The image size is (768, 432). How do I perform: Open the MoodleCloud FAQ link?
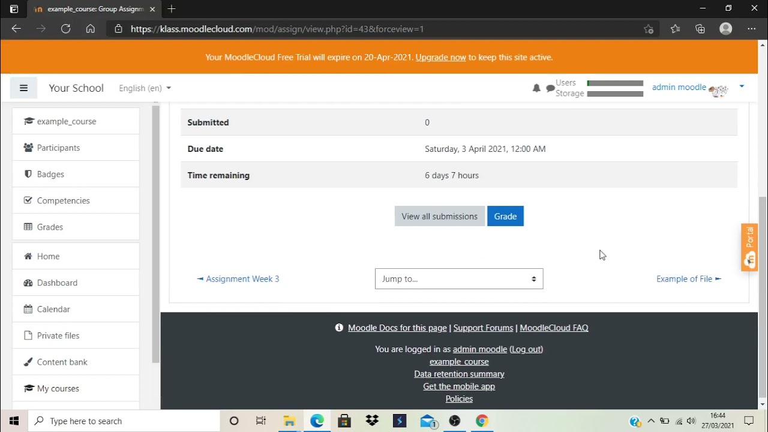click(x=554, y=328)
